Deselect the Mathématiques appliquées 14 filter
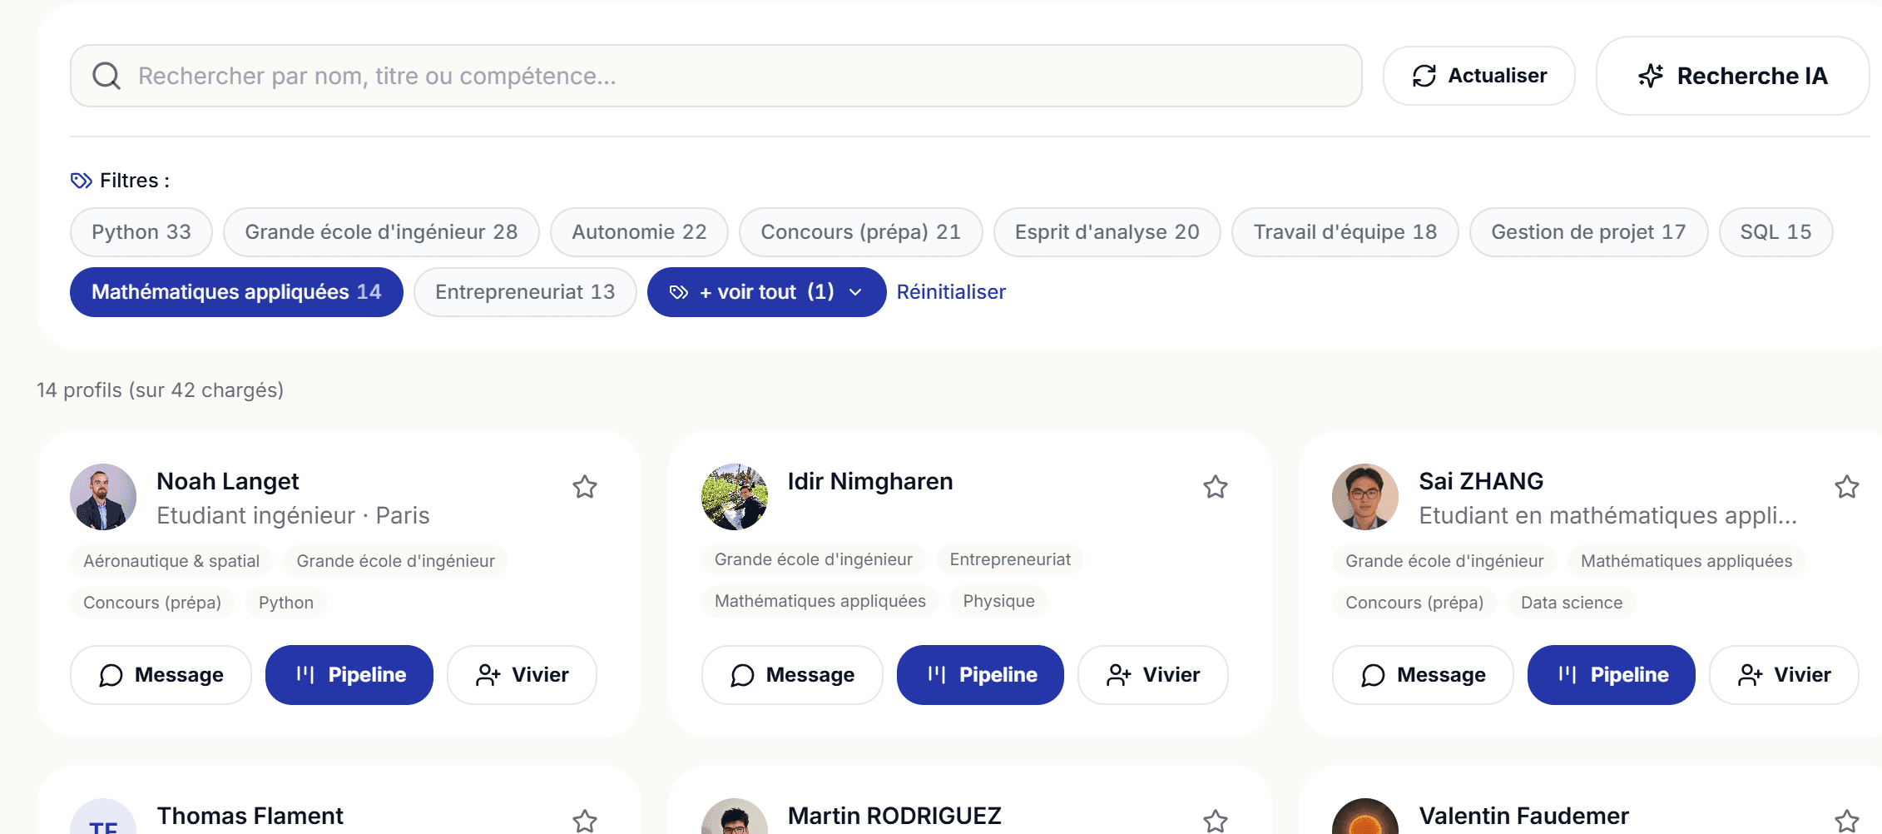 [x=236, y=292]
